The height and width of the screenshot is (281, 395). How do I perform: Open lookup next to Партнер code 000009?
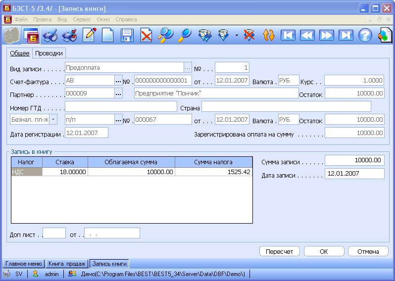coord(118,94)
